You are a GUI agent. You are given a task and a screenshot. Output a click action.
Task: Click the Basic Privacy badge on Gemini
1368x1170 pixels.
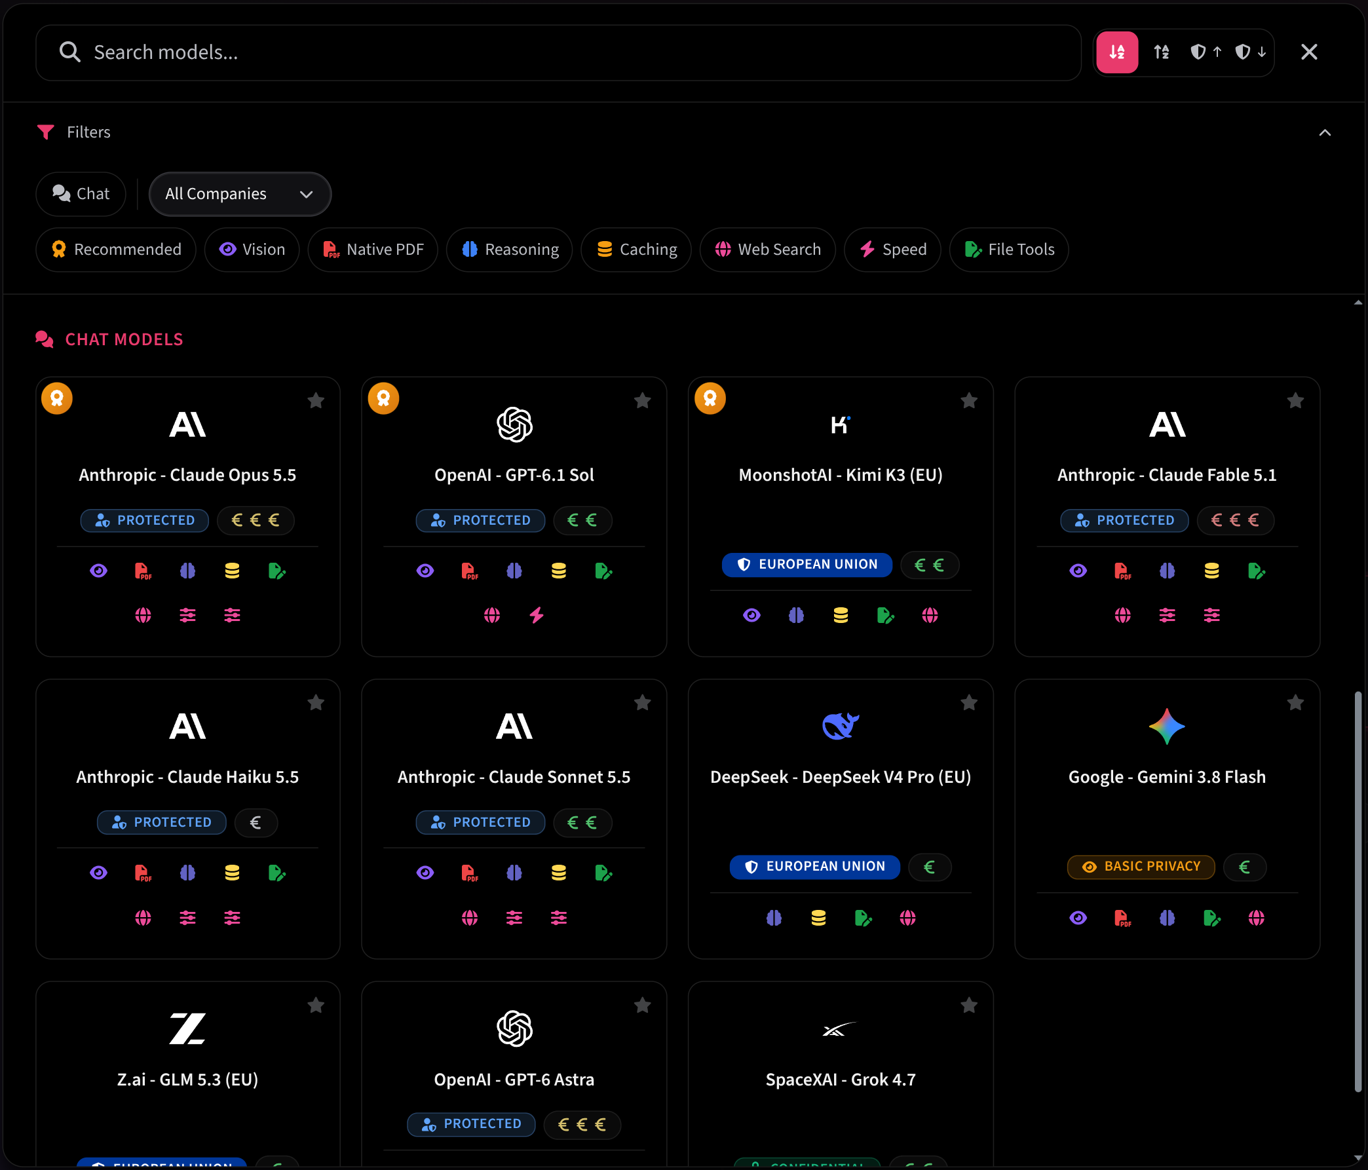click(1141, 866)
